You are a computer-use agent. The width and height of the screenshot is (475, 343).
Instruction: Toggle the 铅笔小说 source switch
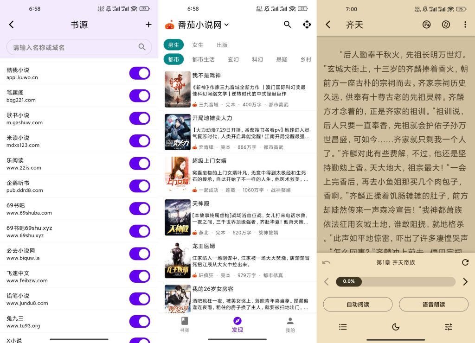click(140, 299)
